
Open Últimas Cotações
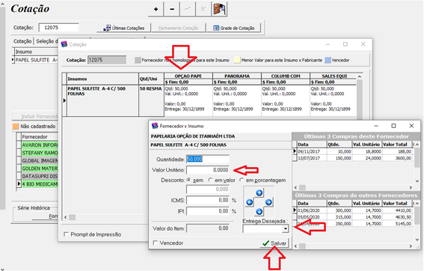tap(124, 28)
